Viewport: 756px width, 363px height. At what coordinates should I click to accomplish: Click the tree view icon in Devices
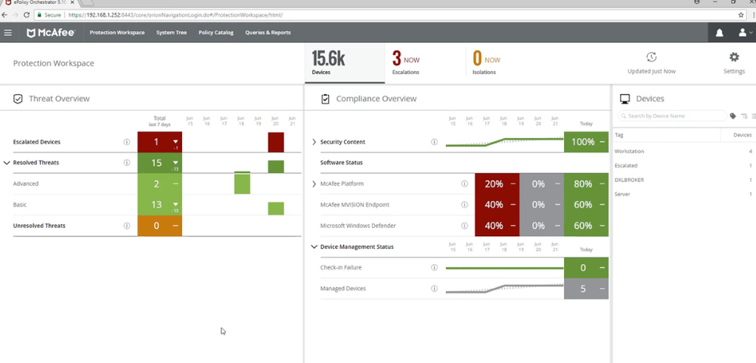(744, 116)
